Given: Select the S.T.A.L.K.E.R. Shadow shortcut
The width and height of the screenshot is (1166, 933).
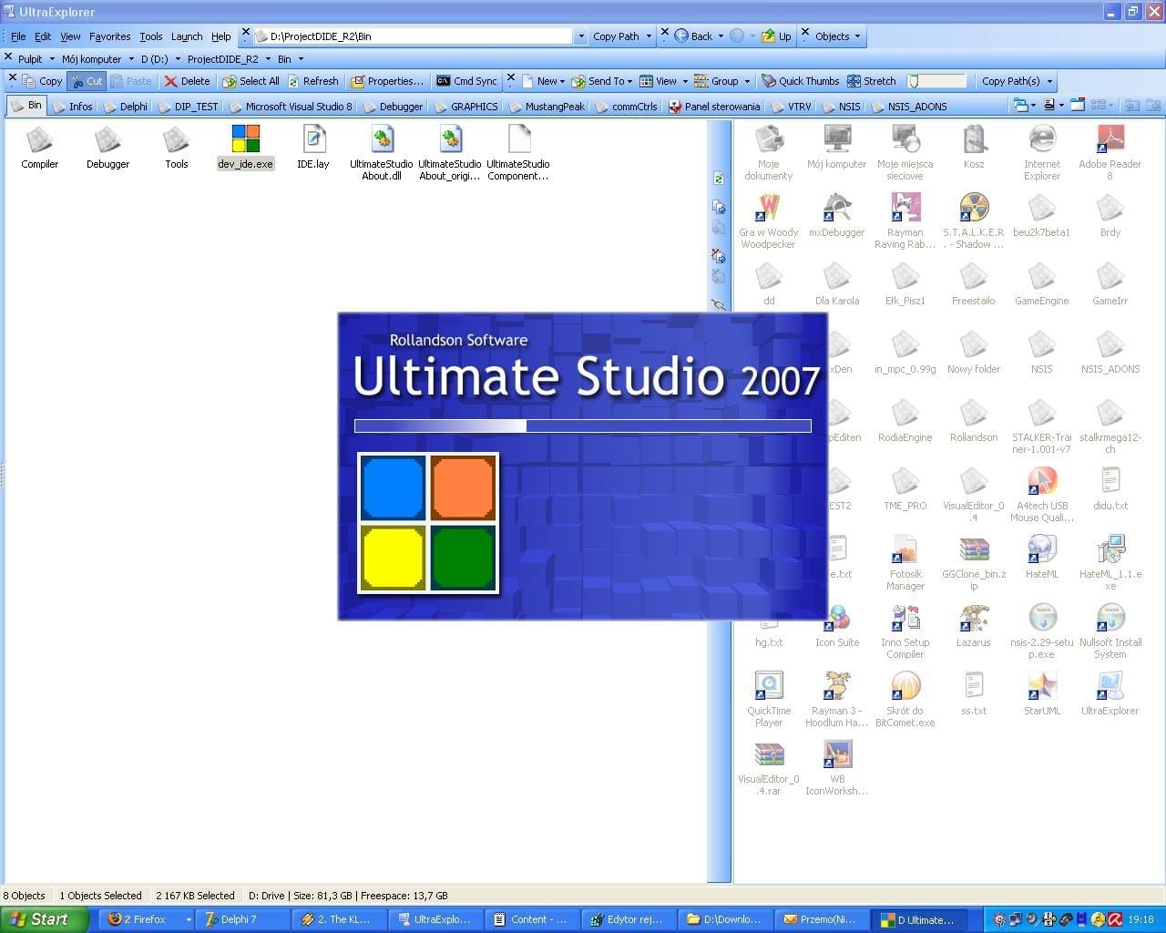Looking at the screenshot, I should click(x=974, y=221).
